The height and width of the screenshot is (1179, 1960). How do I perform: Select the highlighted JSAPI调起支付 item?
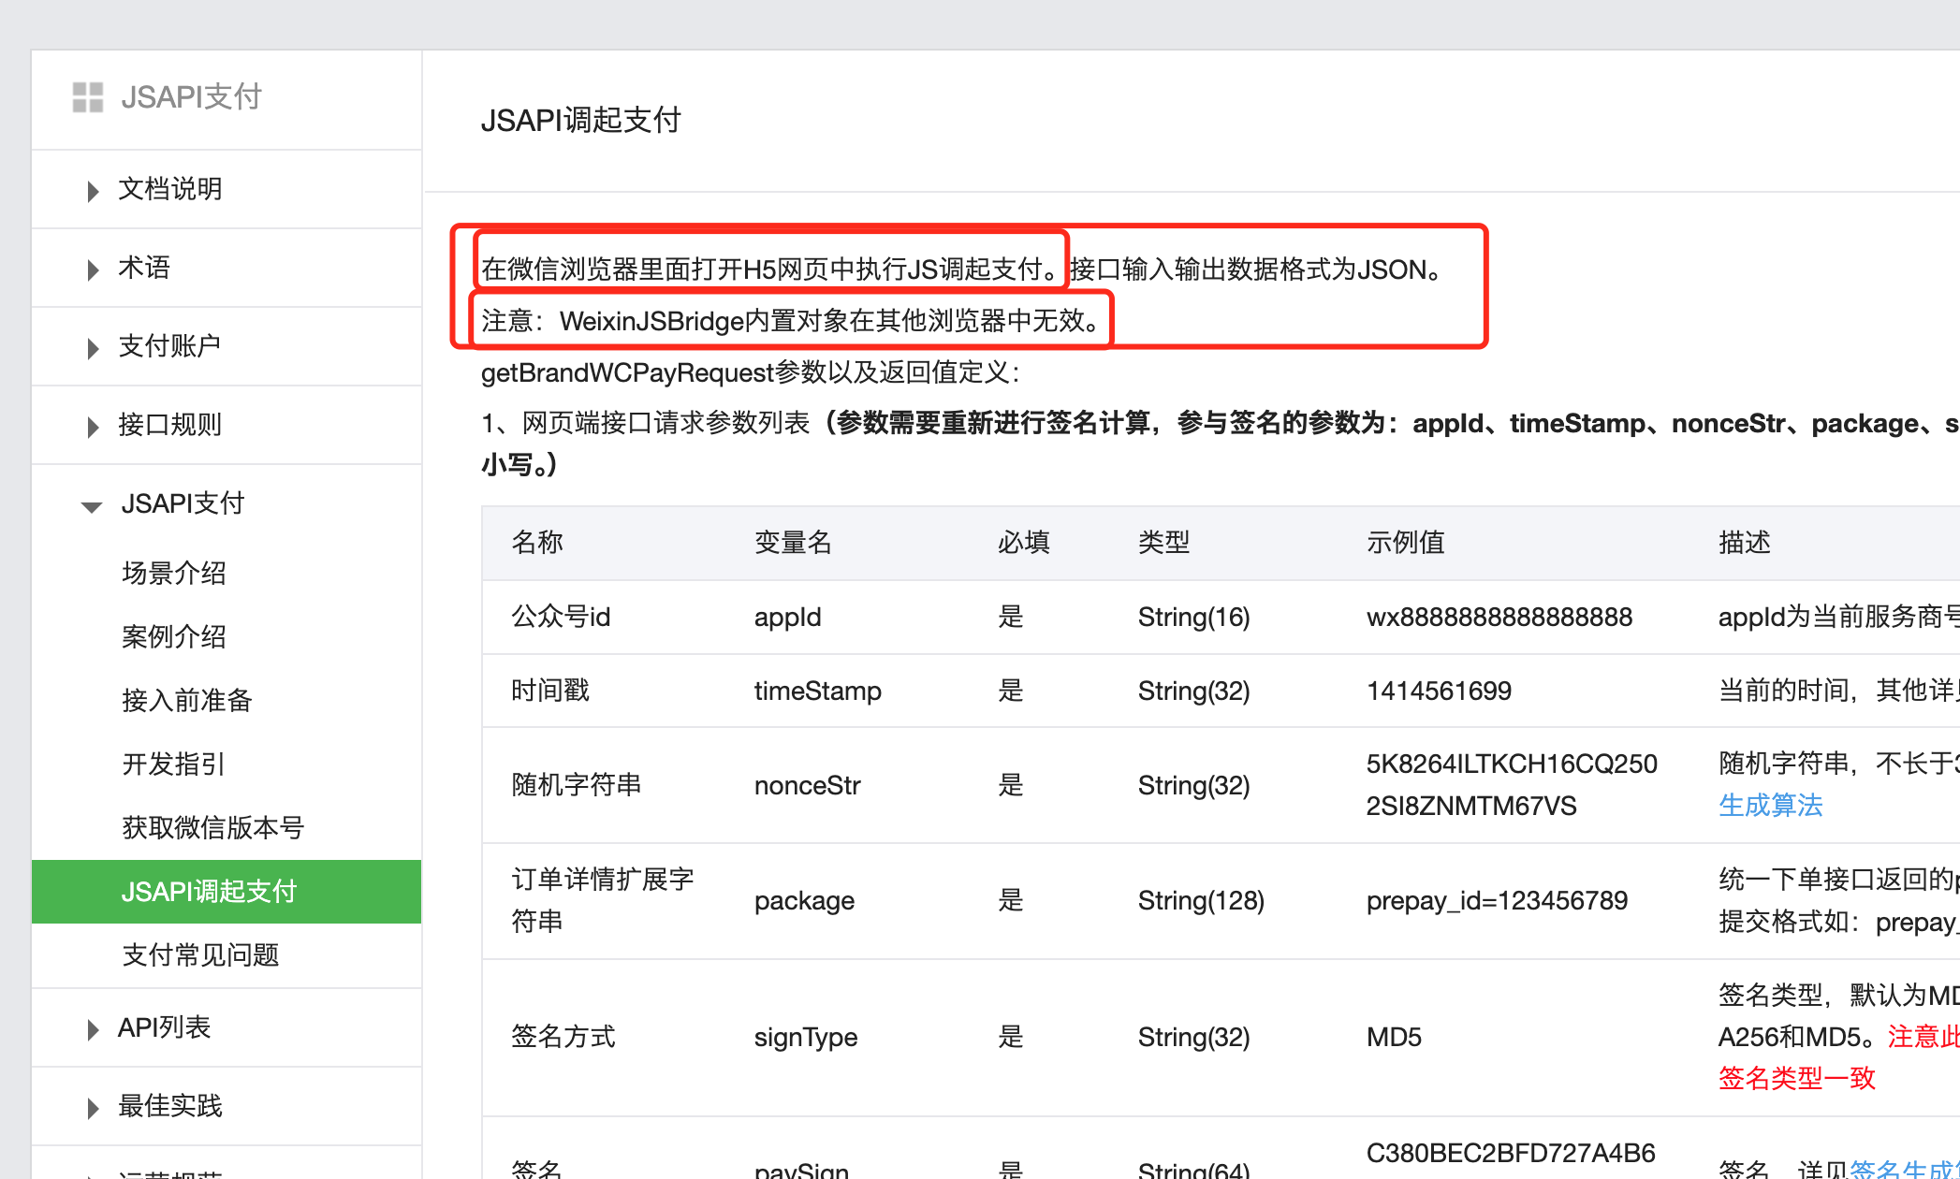click(x=209, y=891)
